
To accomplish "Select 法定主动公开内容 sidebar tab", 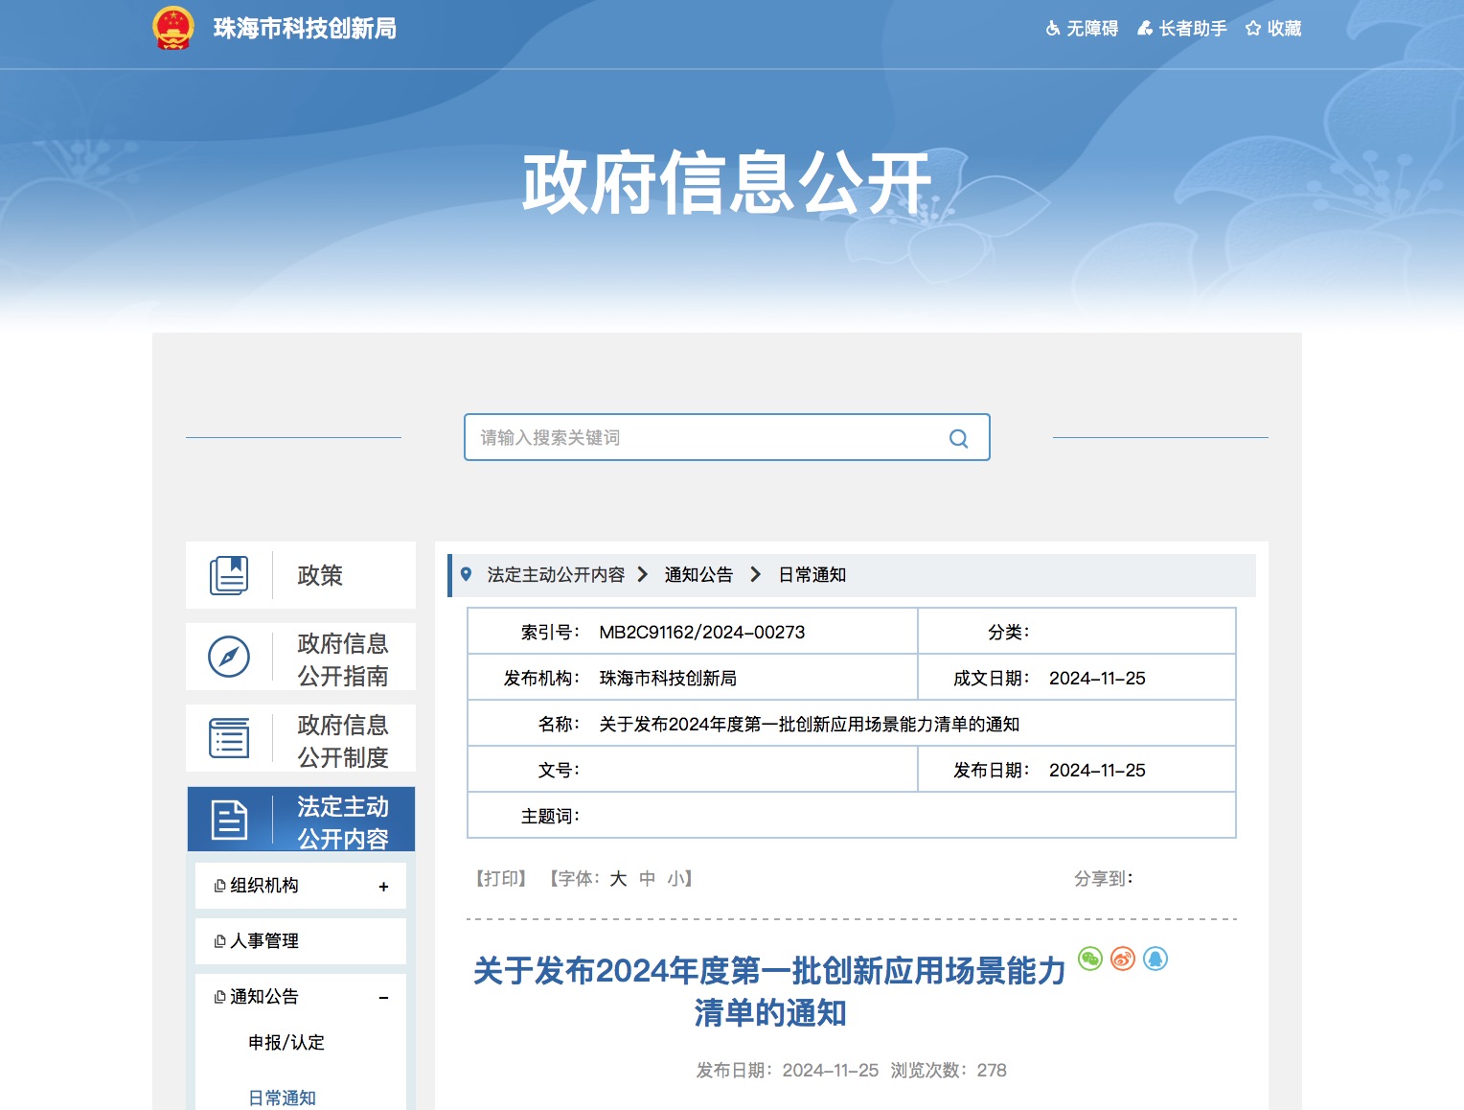I will [301, 821].
